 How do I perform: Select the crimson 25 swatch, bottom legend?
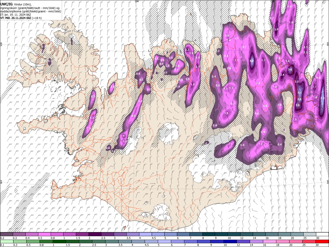(x=309, y=242)
